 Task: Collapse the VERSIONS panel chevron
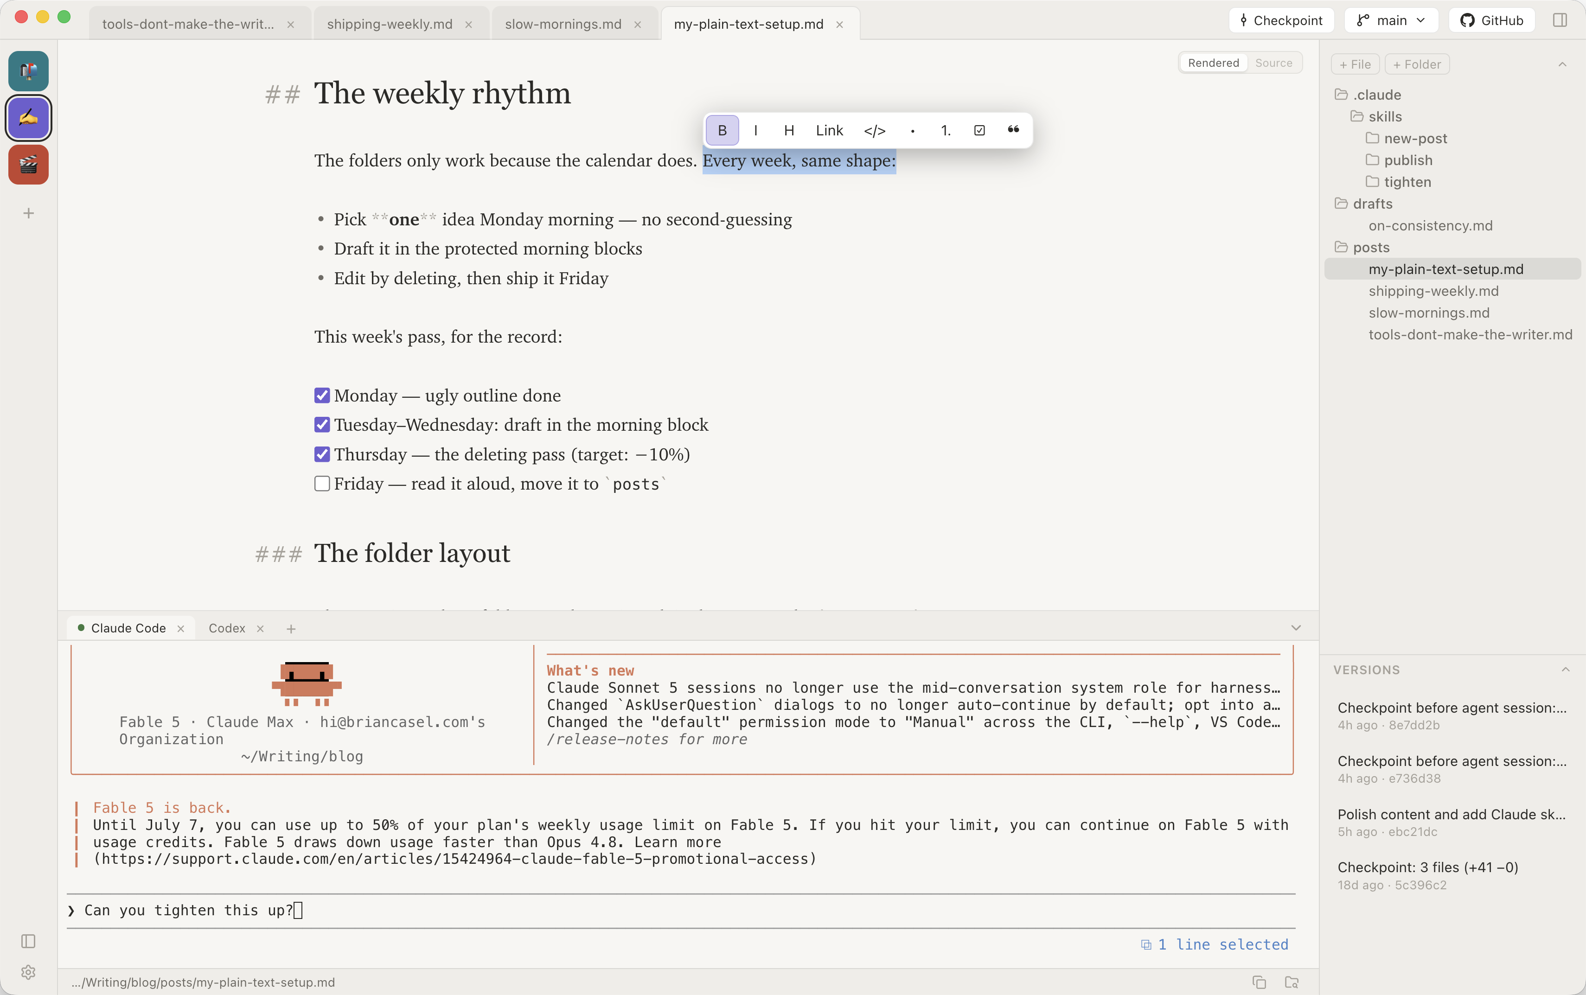(x=1566, y=670)
